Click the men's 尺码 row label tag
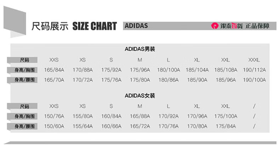The image size is (280, 149). [22, 60]
